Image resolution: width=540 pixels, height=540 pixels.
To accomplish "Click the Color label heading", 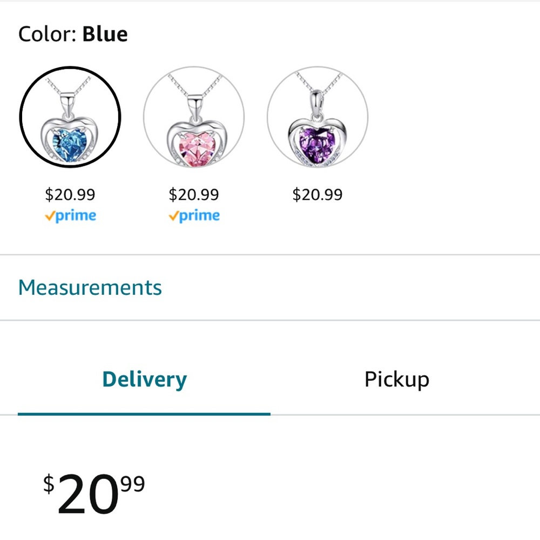I will click(46, 33).
